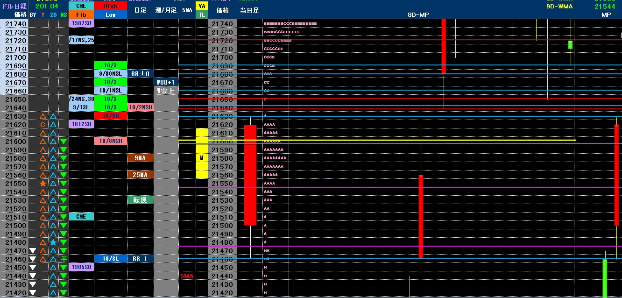The width and height of the screenshot is (622, 298).
Task: Click the red High header cell
Action: point(111,6)
